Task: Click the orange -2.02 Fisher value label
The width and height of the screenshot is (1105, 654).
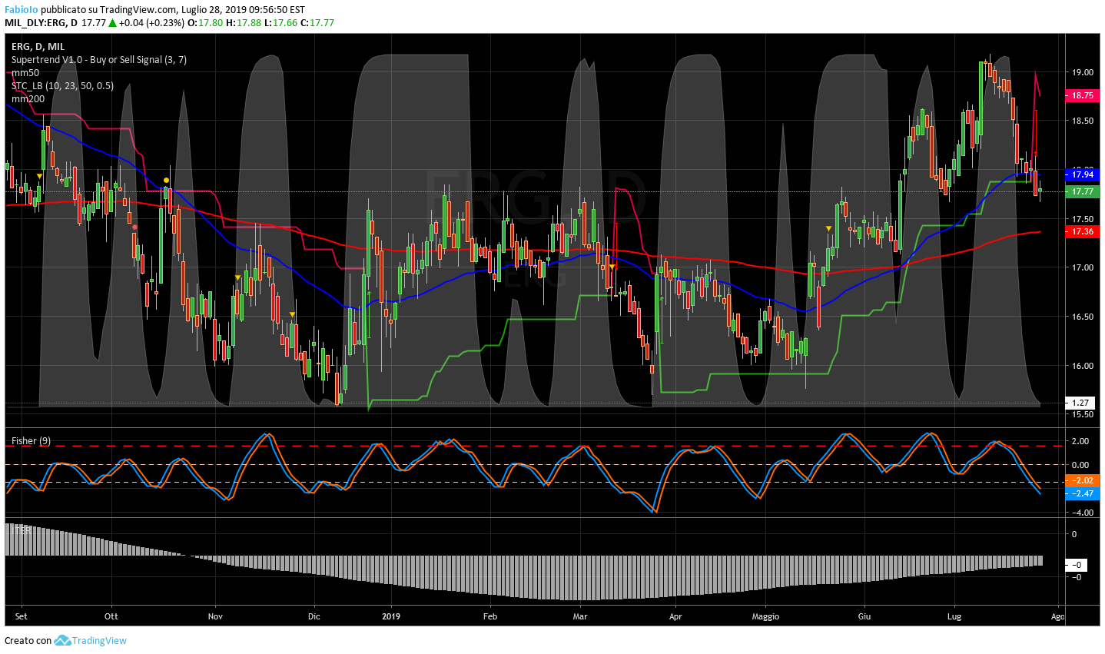Action: tap(1082, 480)
